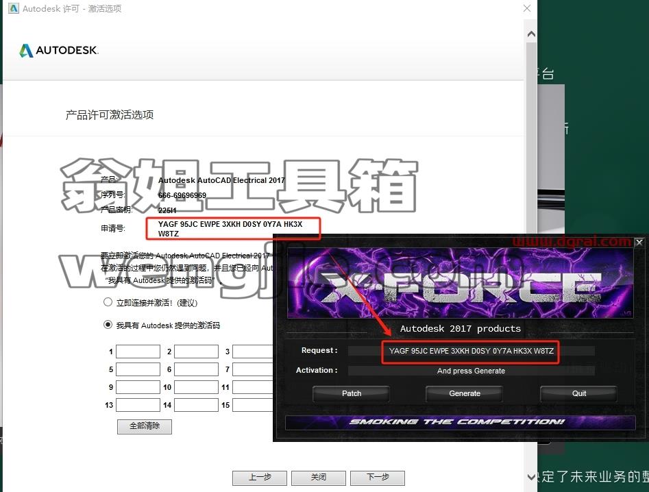Click activation code field 6
This screenshot has width=649, height=492.
pos(196,369)
